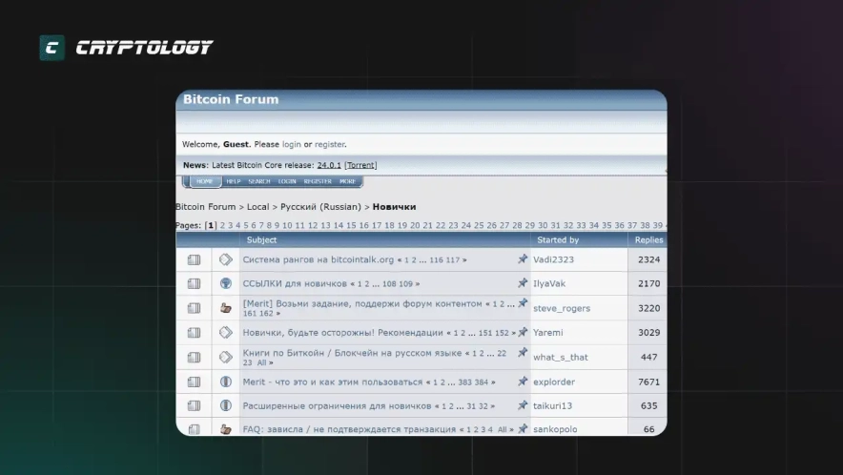This screenshot has width=843, height=475.
Task: Click thumbs-up icon on Merit Возьми задание thread
Action: click(226, 308)
